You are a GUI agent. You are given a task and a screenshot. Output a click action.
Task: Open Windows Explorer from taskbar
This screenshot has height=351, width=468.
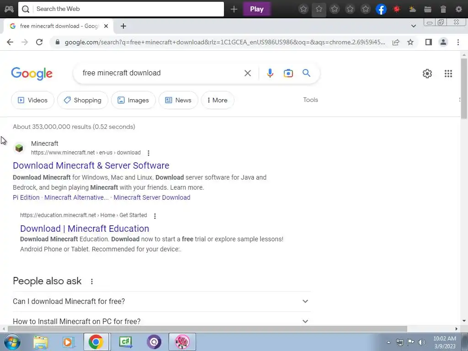41,342
